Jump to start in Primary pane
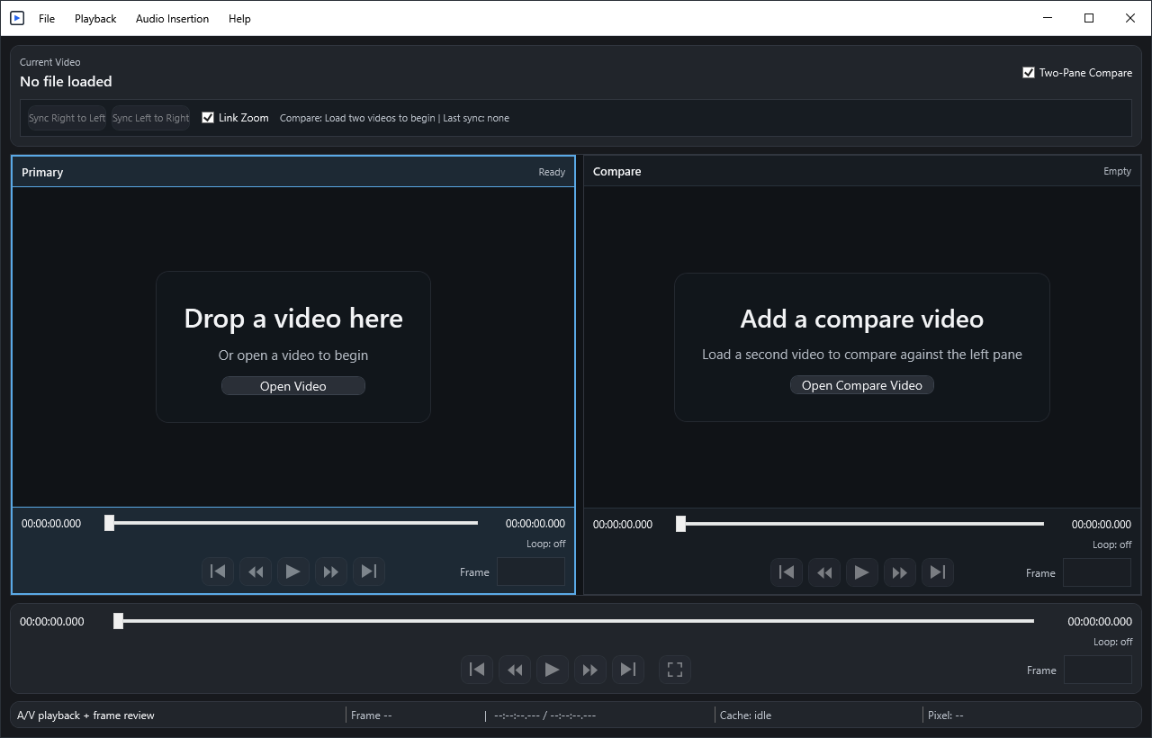Image resolution: width=1152 pixels, height=738 pixels. (218, 571)
